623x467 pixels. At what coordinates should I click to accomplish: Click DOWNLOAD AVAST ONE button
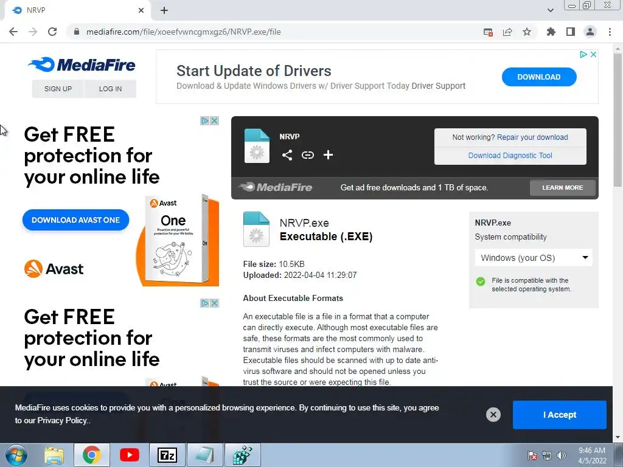point(75,220)
